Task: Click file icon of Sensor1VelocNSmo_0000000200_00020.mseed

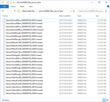Action: click(x=4, y=90)
